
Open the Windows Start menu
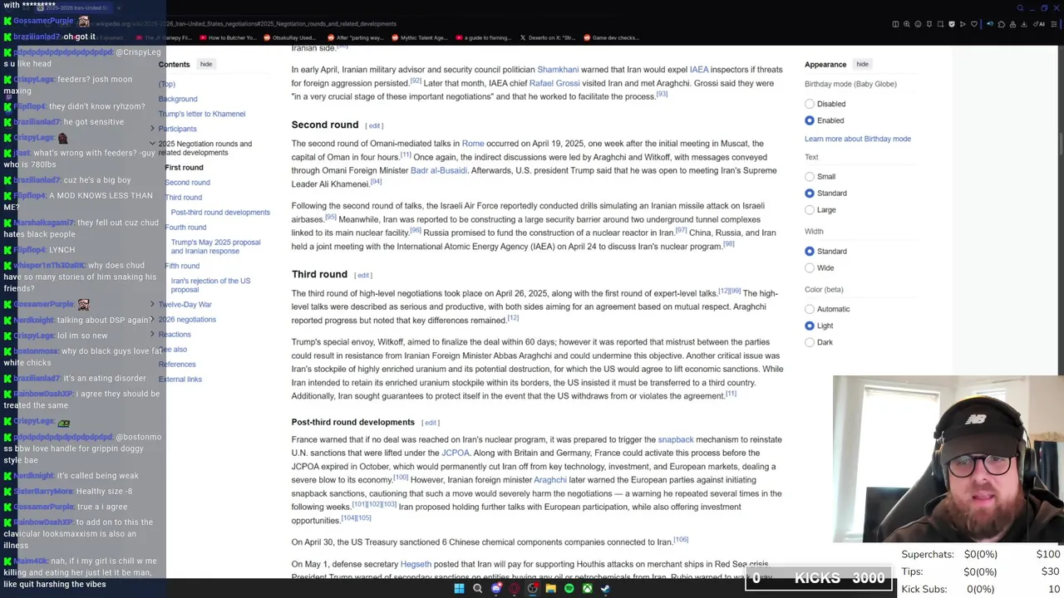pos(459,589)
